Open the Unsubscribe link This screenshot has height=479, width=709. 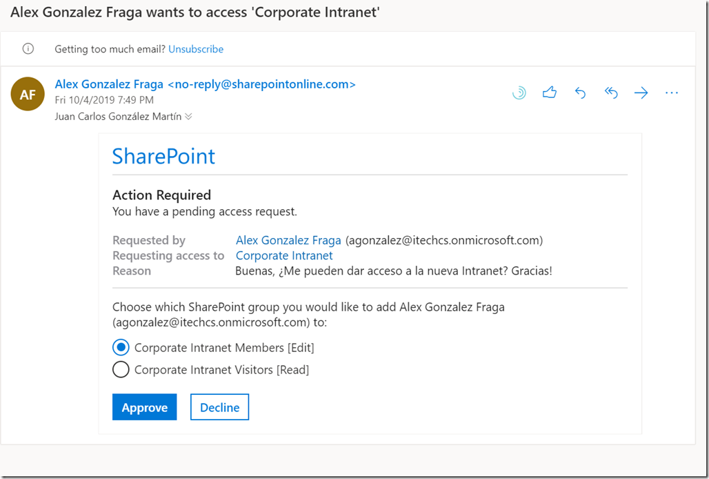196,49
